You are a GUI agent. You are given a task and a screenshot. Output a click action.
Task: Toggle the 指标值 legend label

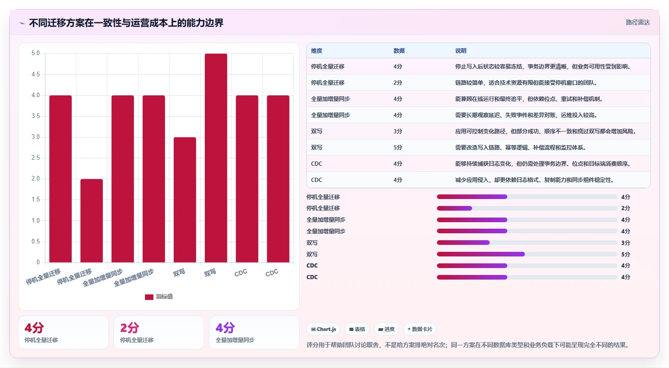[x=164, y=297]
